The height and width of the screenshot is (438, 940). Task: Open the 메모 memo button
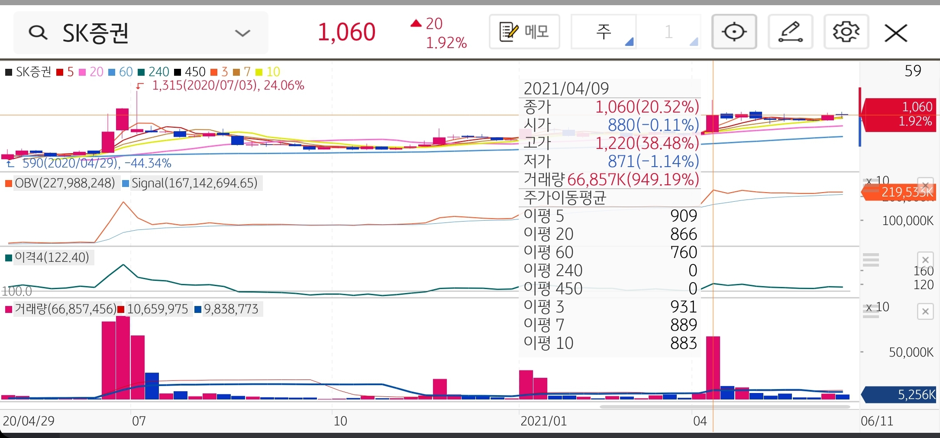524,32
